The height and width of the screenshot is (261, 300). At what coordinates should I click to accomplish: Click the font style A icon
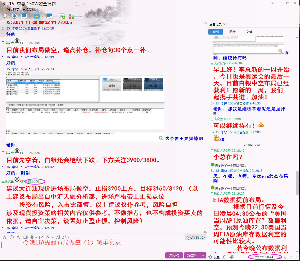point(5,237)
